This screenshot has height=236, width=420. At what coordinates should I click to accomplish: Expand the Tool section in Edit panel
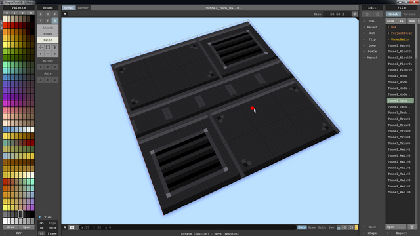(x=372, y=21)
